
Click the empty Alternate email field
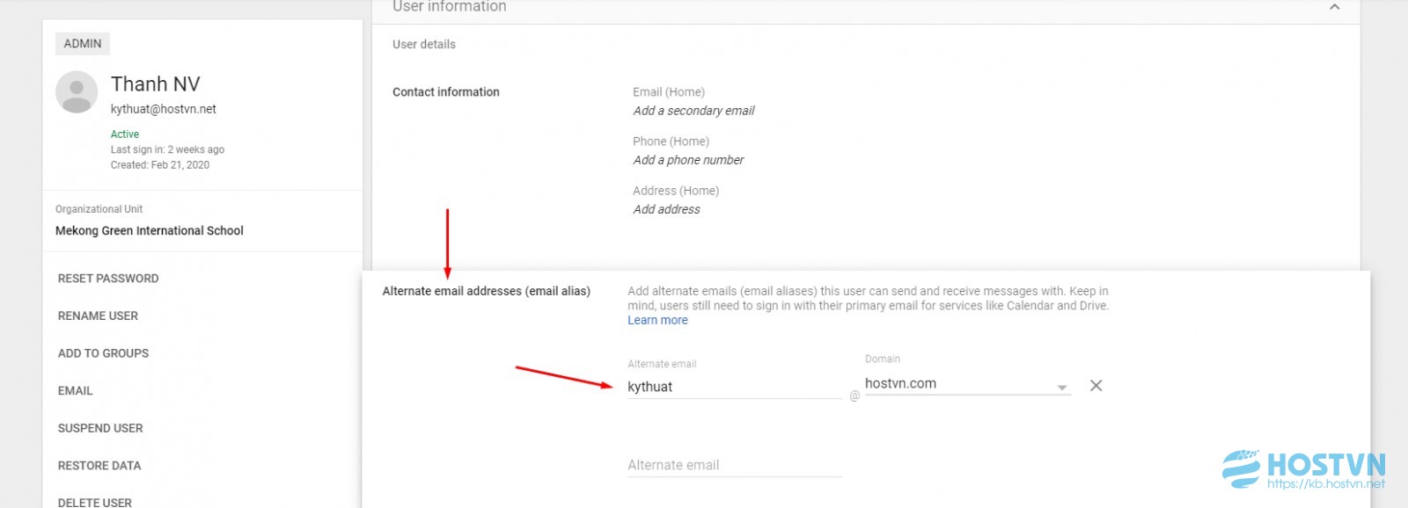[734, 465]
